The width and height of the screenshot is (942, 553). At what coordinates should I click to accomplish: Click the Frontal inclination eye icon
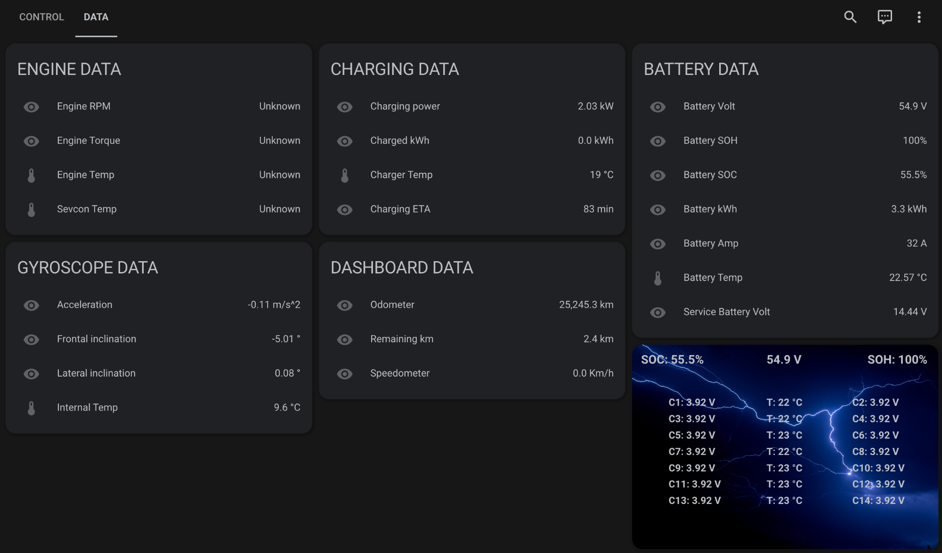(x=32, y=339)
